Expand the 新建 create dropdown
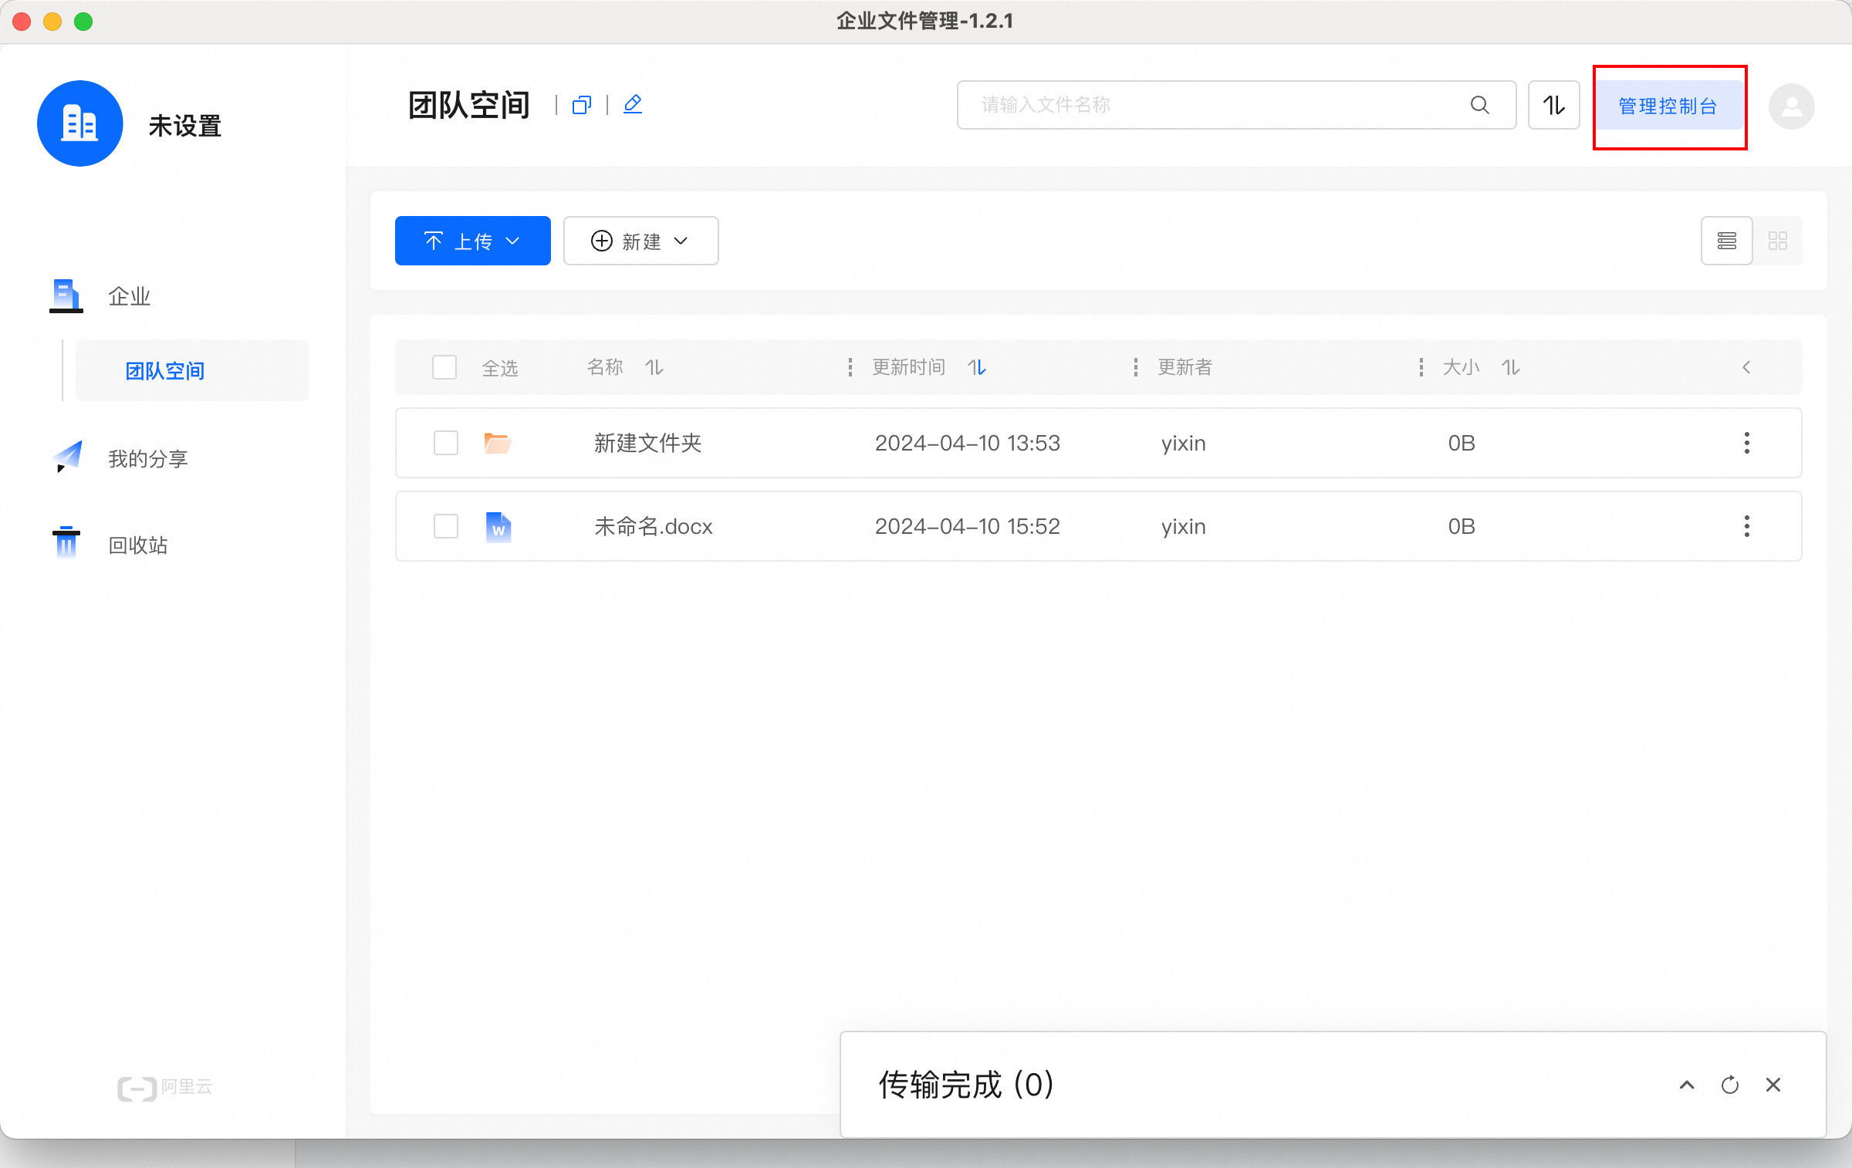The height and width of the screenshot is (1168, 1852). pyautogui.click(x=640, y=241)
